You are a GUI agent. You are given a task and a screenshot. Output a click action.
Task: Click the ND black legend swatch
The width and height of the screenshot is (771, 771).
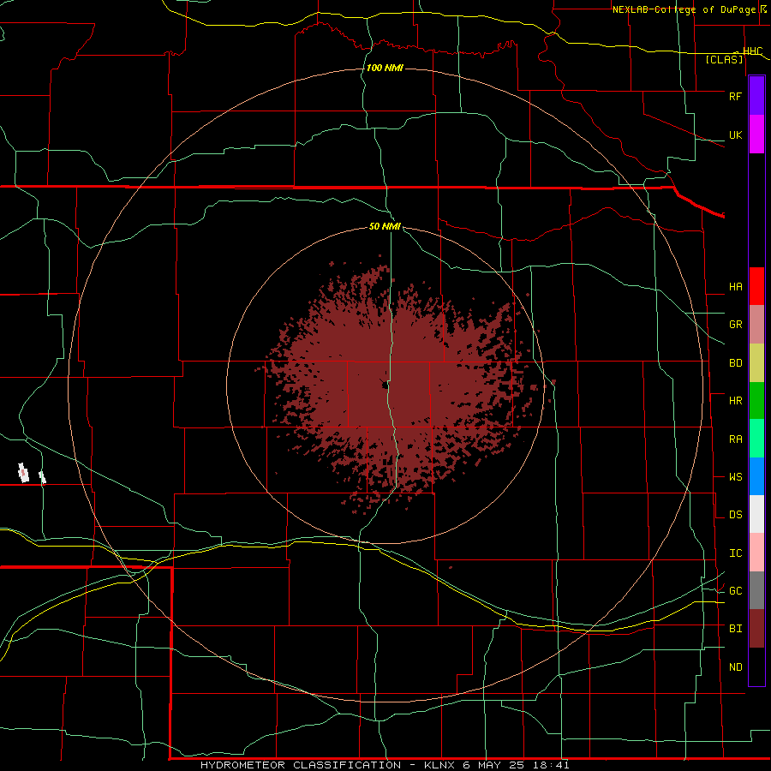click(756, 666)
